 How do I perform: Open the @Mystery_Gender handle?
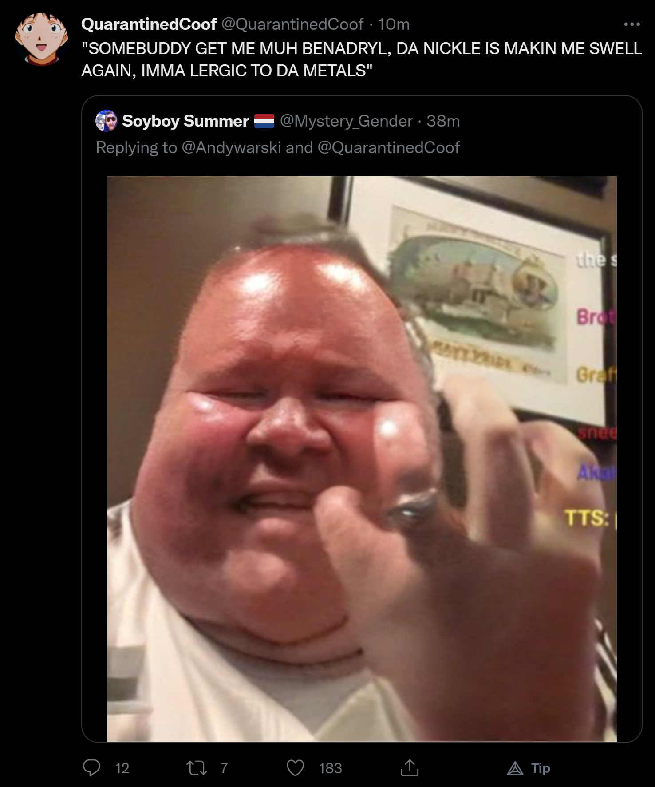(x=346, y=121)
